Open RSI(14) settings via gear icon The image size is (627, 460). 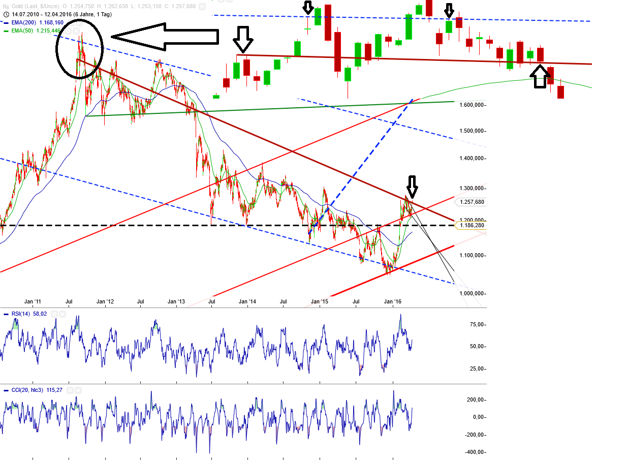54,314
